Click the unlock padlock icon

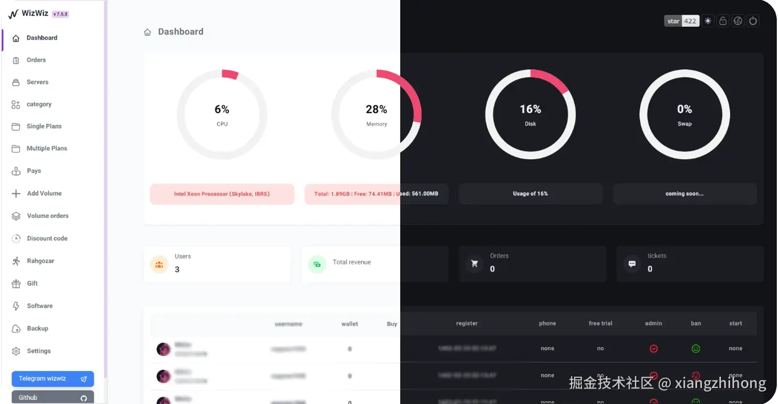click(x=723, y=21)
